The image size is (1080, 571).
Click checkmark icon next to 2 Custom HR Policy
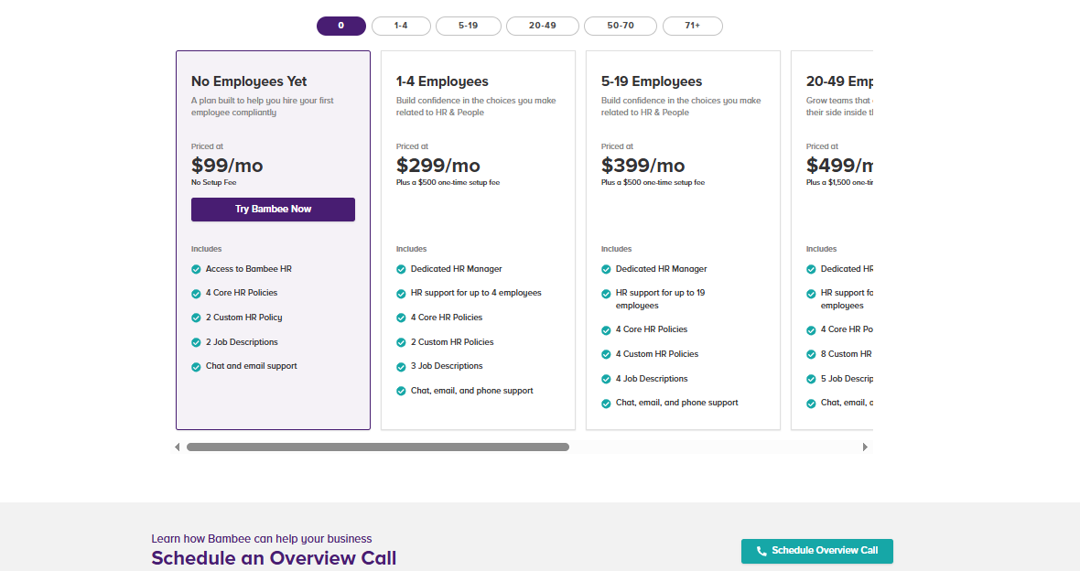(196, 318)
